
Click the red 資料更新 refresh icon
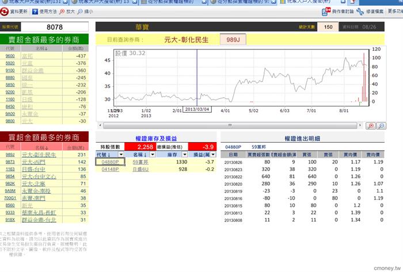tap(5, 12)
